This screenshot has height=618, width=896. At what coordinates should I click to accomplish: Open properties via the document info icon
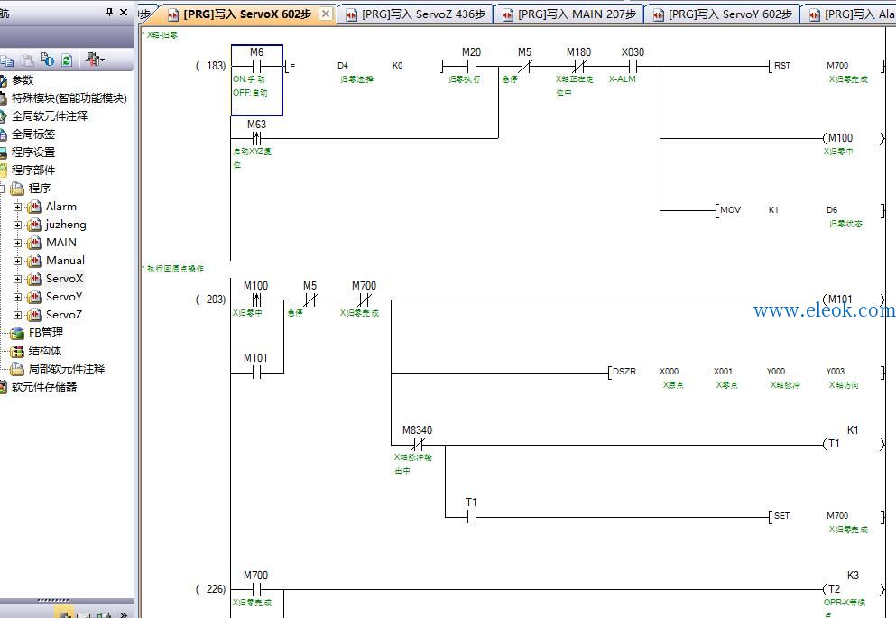tap(48, 60)
